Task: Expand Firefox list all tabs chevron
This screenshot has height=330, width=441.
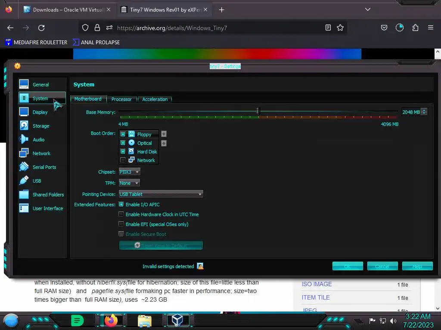Action: (x=368, y=9)
